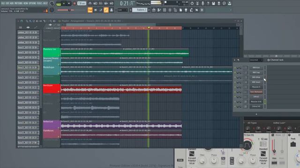
Task: Click the 808 Snare channel button
Action: tap(256, 82)
